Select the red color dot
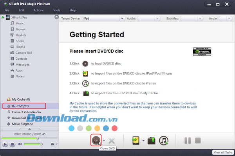Image resolution: width=235 pixels, height=156 pixels. pyautogui.click(x=114, y=128)
